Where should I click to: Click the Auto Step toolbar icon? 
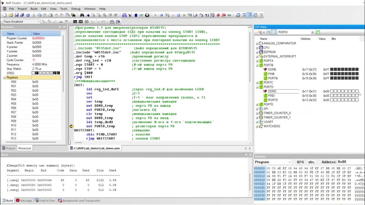(212, 15)
